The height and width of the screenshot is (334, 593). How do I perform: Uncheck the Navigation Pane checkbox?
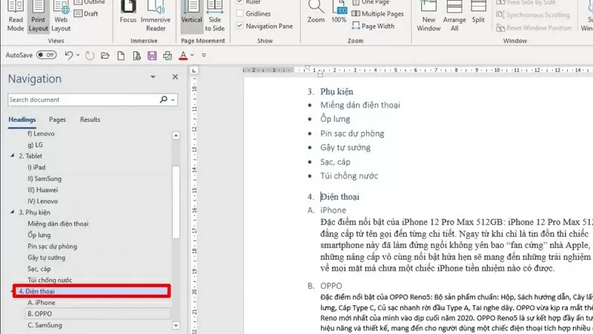[239, 26]
